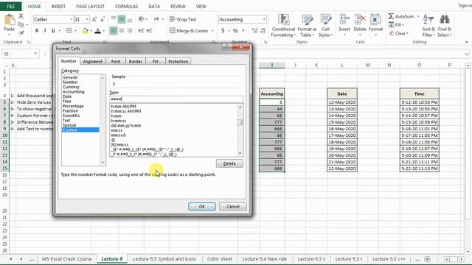Click the add new sheet plus icon
The width and height of the screenshot is (472, 265).
click(x=427, y=258)
